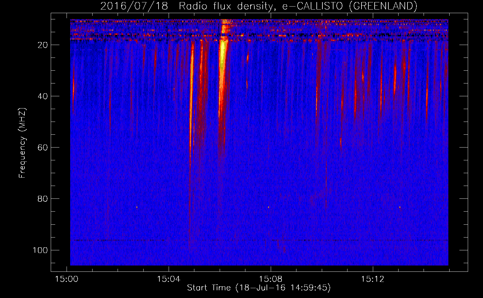Click the 'Frequency (MHZ)' axis label

(x=22, y=143)
